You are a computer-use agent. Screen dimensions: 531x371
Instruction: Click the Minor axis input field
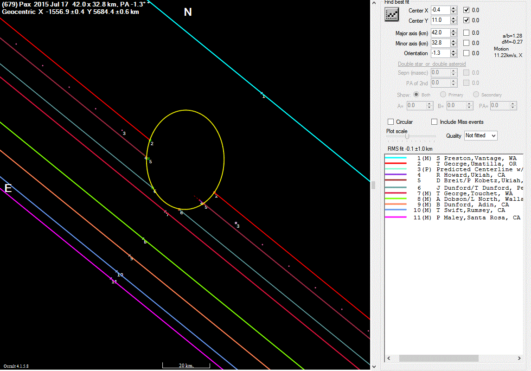click(440, 43)
